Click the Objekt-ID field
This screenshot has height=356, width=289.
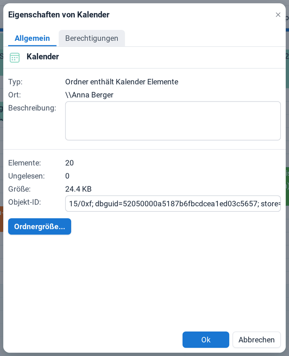[173, 204]
